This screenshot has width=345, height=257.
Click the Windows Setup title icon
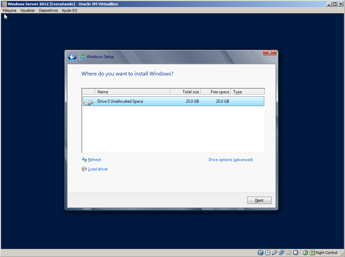coord(82,57)
